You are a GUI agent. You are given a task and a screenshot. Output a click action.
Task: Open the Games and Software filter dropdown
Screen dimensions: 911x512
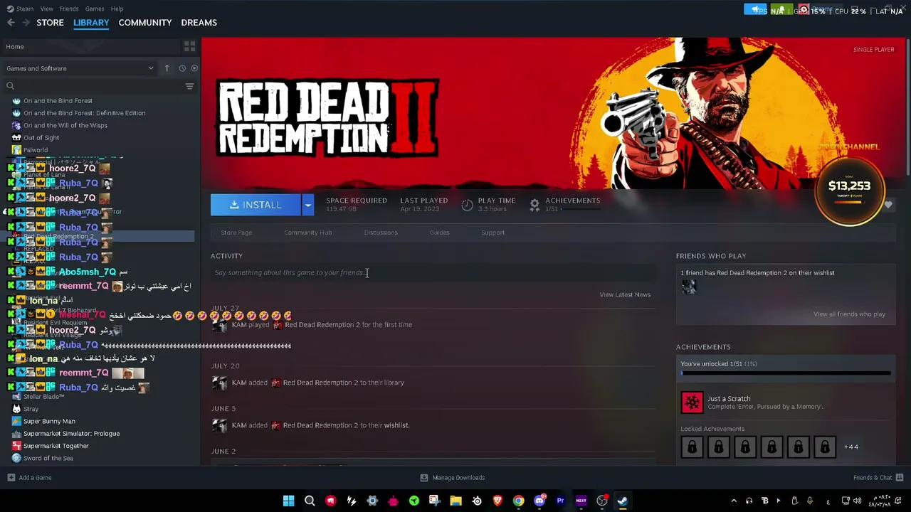point(80,68)
